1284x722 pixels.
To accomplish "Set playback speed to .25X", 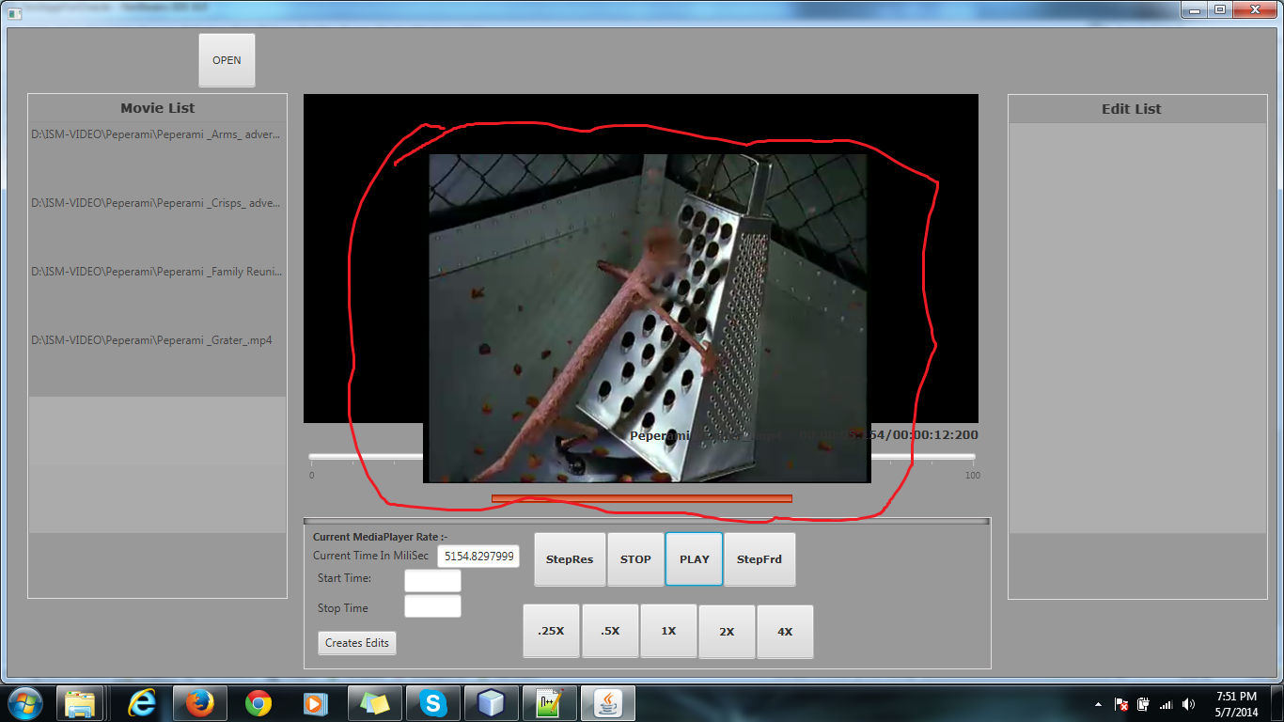I will (551, 632).
